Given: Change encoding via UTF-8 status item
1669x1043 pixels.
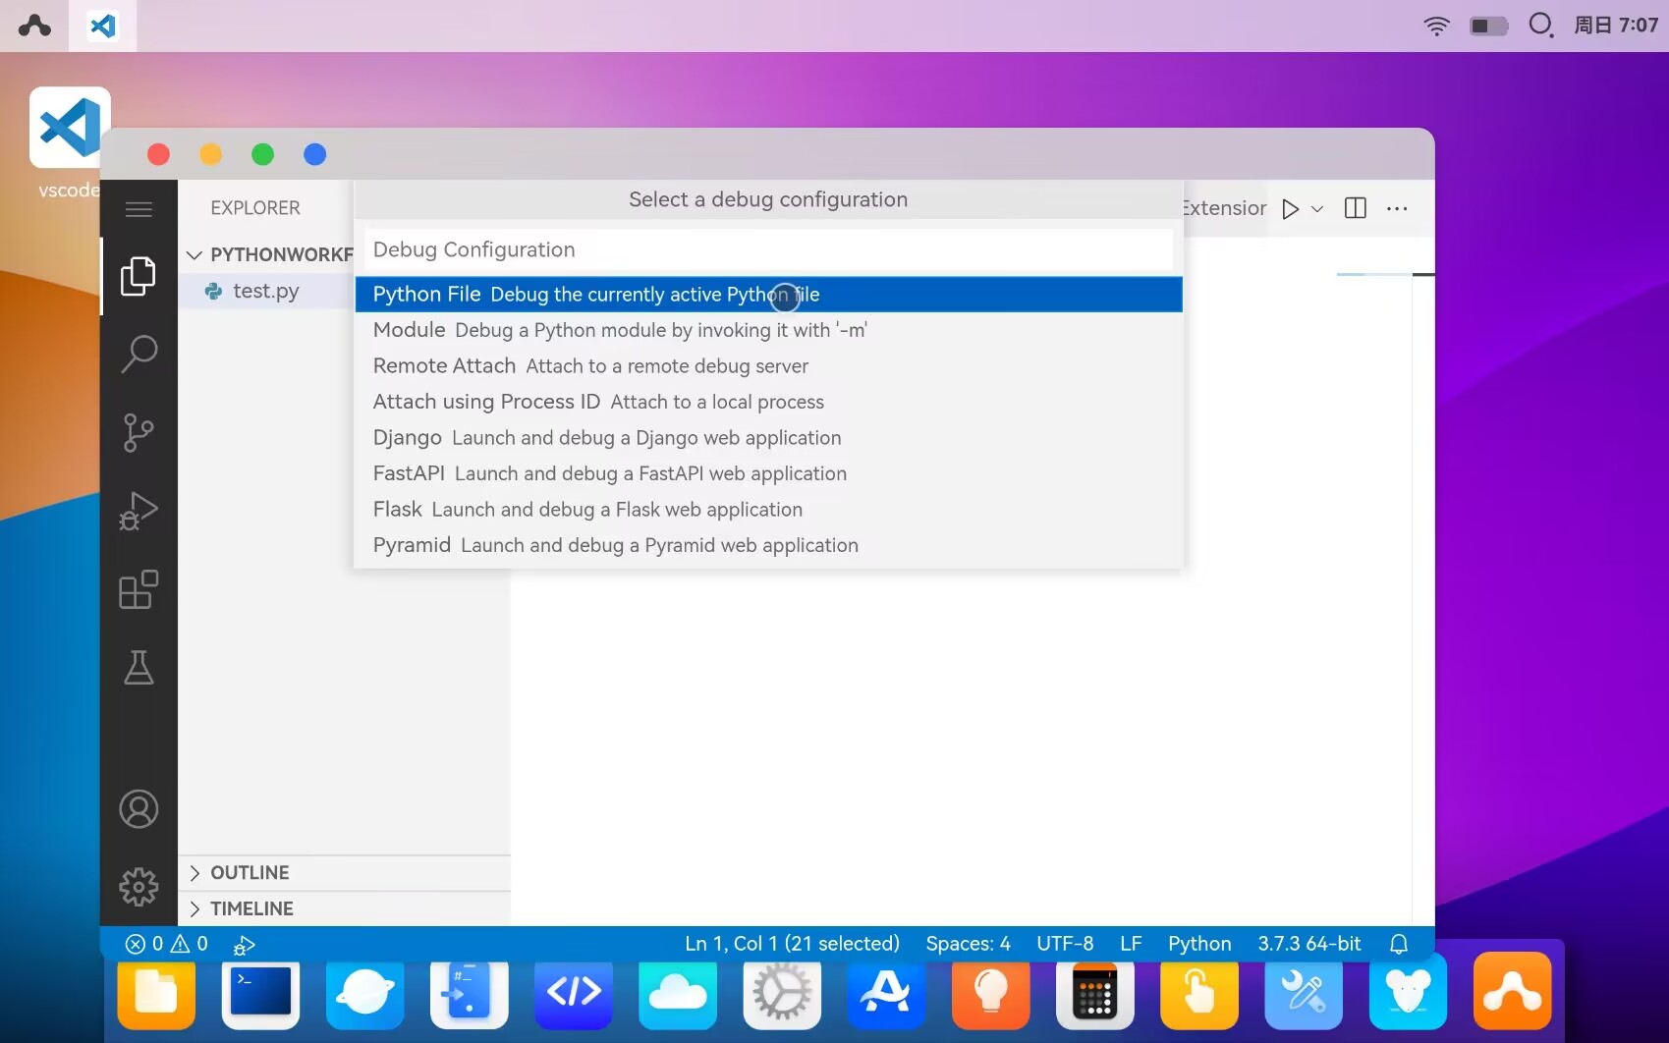Looking at the screenshot, I should [1065, 944].
